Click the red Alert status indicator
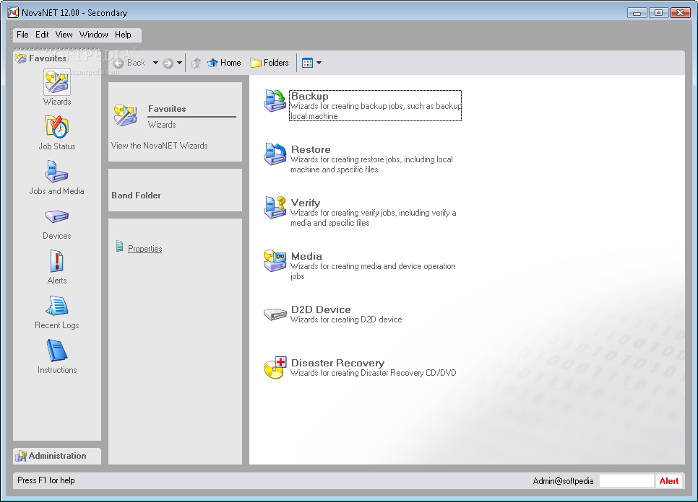 (668, 480)
